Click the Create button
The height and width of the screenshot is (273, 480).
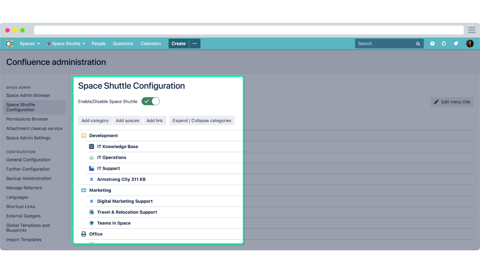click(x=178, y=43)
